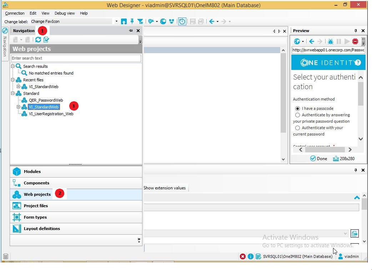Click Show extension values button

pyautogui.click(x=165, y=188)
